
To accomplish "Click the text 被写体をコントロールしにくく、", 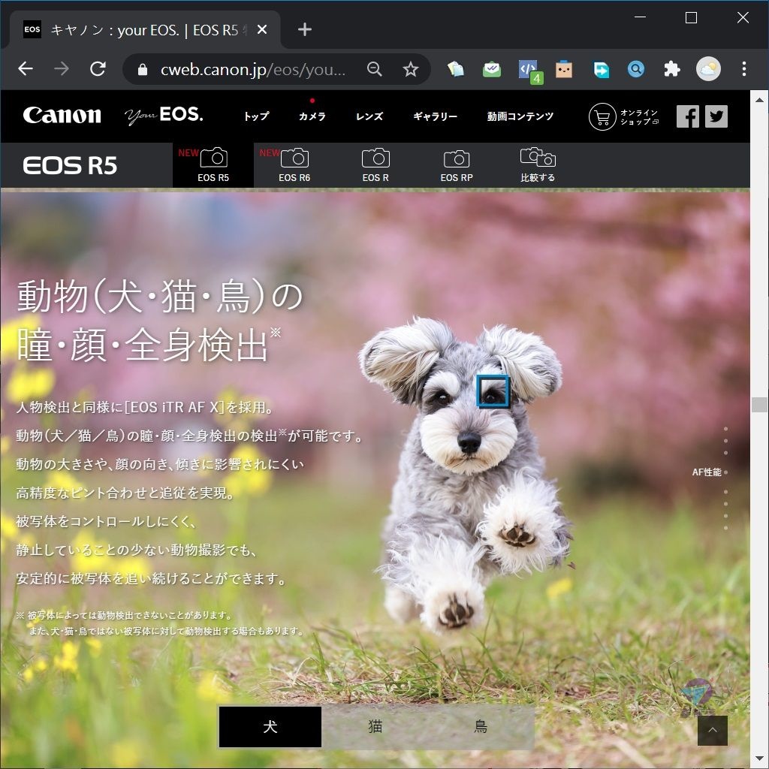I will 105,521.
